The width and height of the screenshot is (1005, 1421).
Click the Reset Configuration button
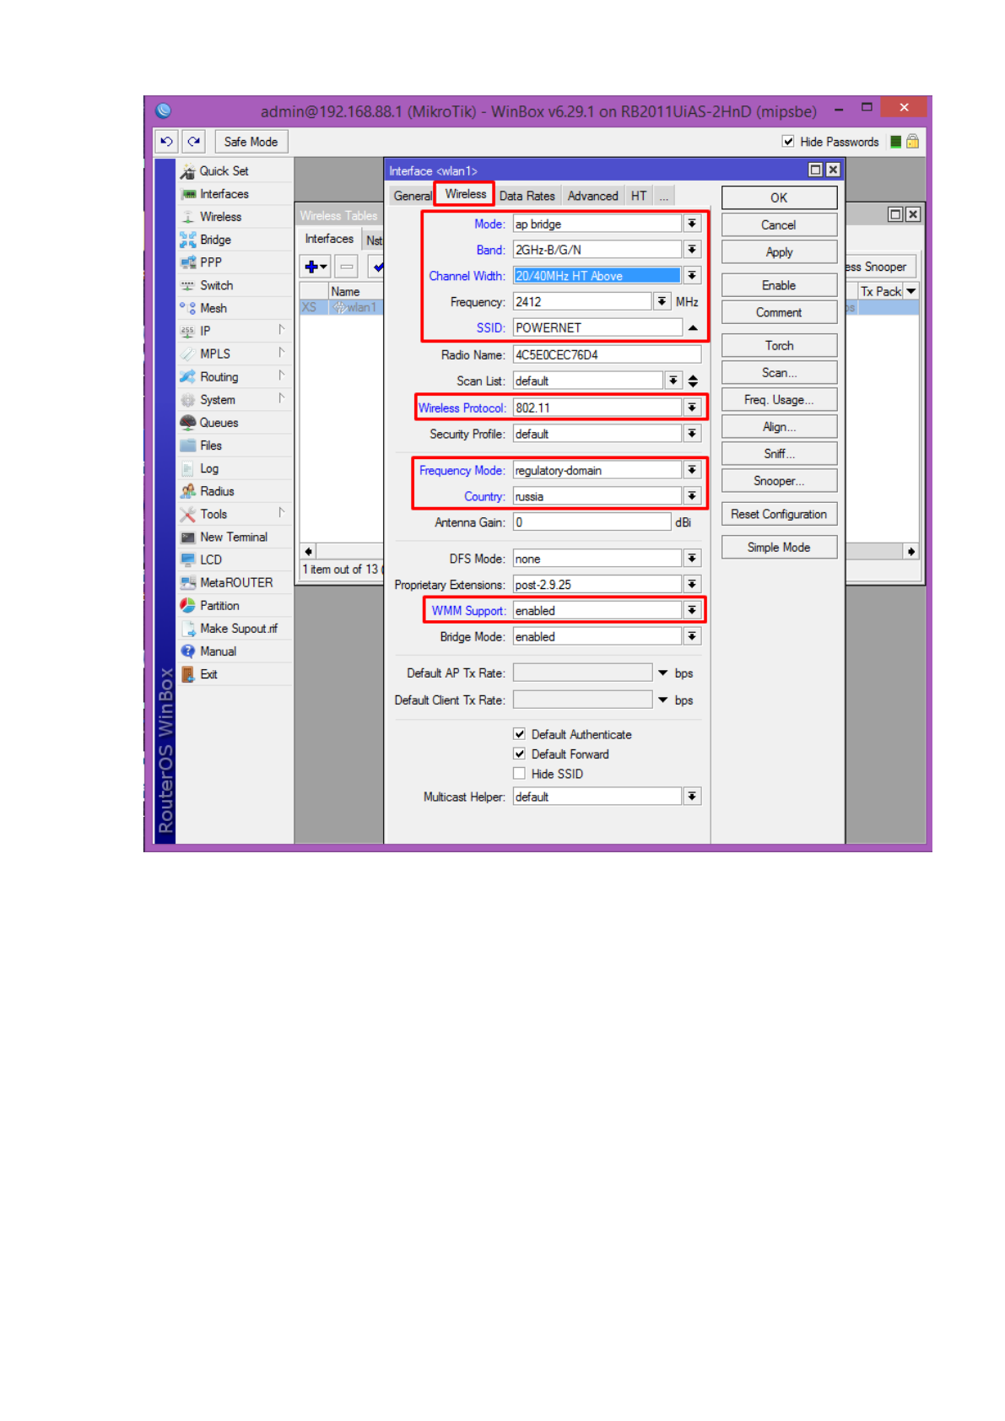point(779,514)
